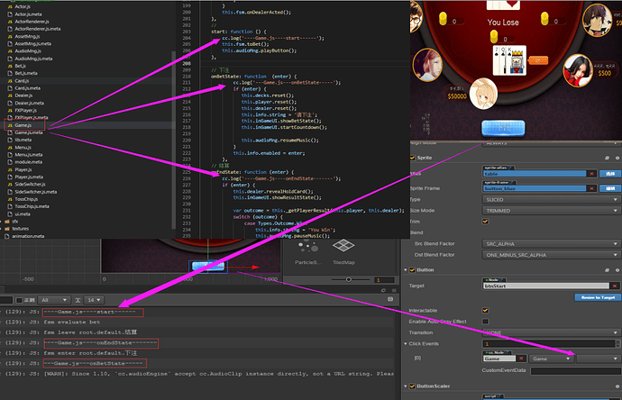Viewport: 622px width, 400px height.
Task: Remove the btnStart target reference
Action: 615,286
